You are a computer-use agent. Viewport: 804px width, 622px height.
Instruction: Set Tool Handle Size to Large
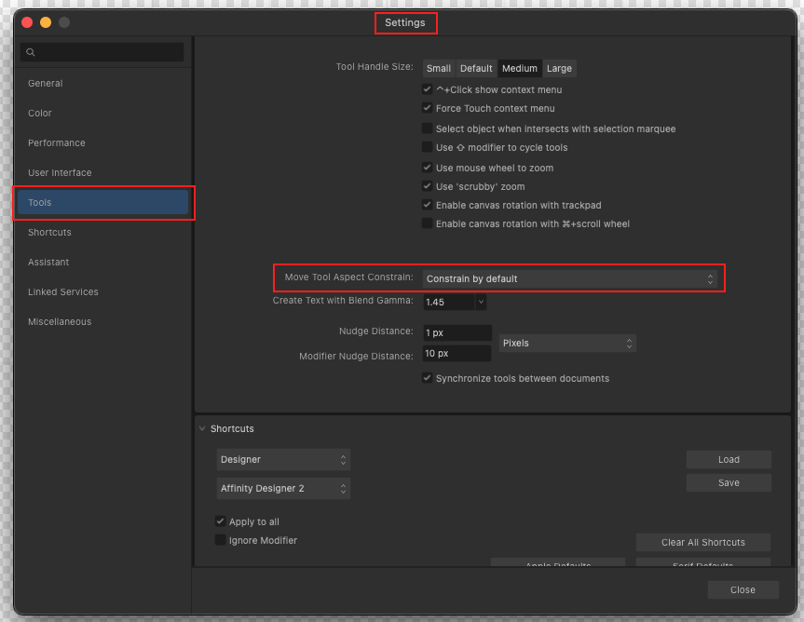(559, 68)
